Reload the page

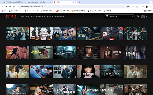tap(10, 7)
